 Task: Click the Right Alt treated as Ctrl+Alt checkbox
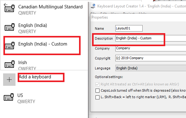click(97, 84)
